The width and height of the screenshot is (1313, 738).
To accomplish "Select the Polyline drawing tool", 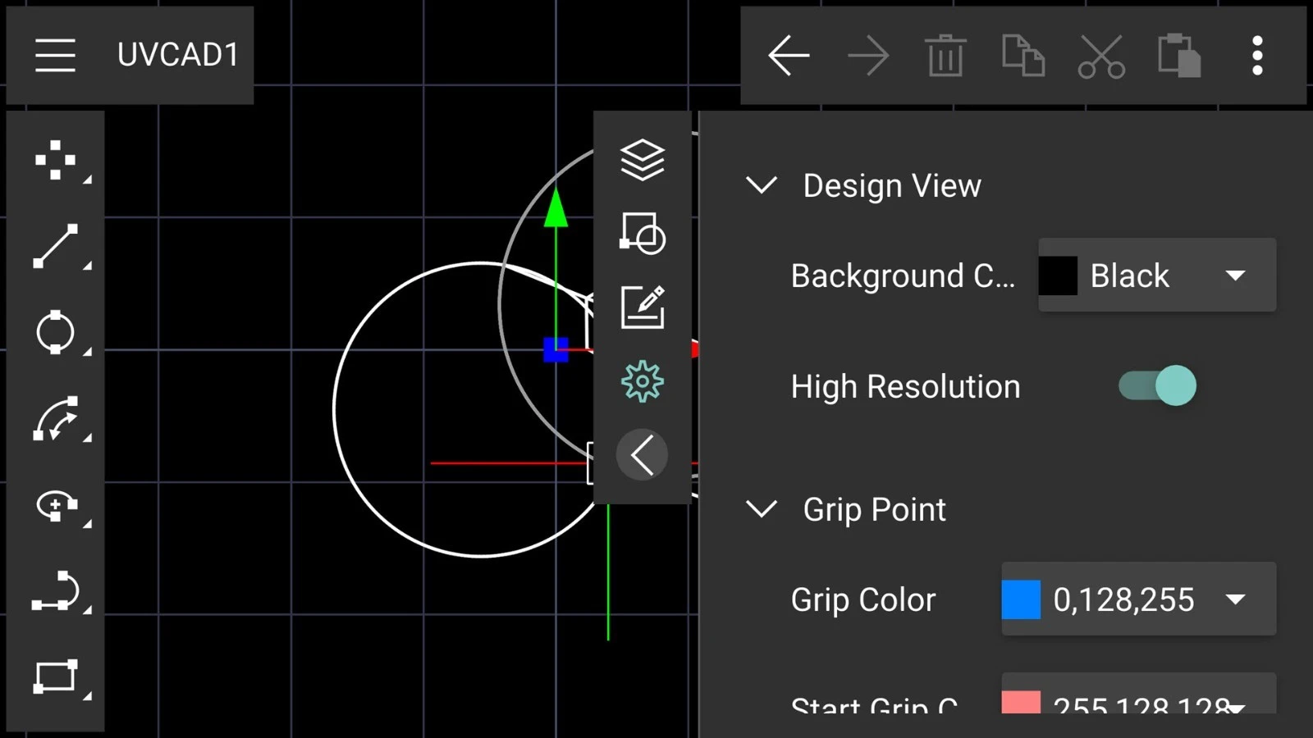I will [55, 591].
